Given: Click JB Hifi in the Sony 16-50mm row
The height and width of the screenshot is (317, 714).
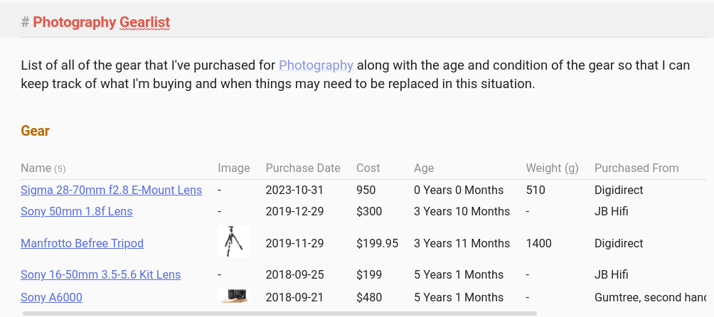Looking at the screenshot, I should (x=611, y=274).
